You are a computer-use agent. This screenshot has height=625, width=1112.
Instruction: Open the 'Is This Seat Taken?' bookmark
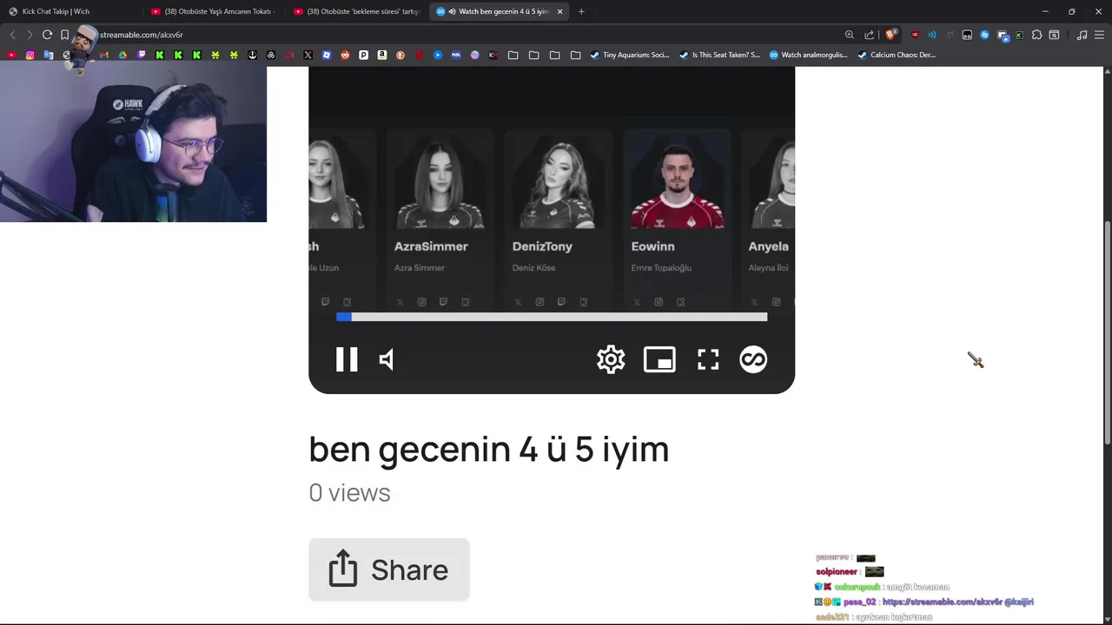719,55
